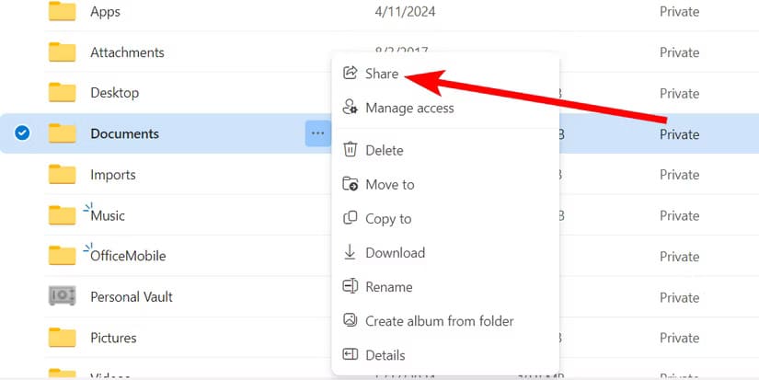This screenshot has height=380, width=759.
Task: Click Private sharing status for Attachments
Action: pos(679,52)
